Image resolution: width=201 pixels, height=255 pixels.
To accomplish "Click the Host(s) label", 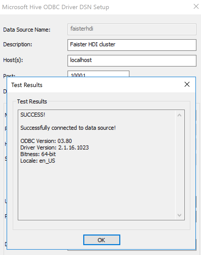I will point(13,60).
